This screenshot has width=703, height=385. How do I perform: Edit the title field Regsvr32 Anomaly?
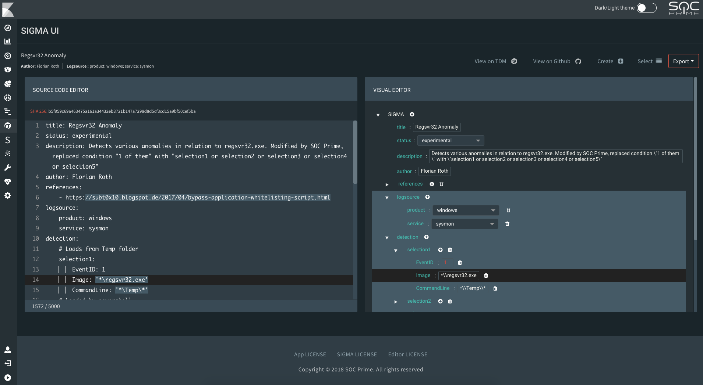coord(437,127)
